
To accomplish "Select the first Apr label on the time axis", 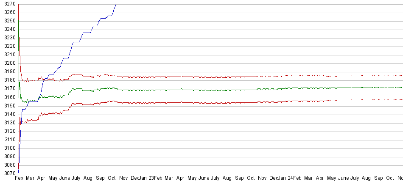I will (41, 179).
